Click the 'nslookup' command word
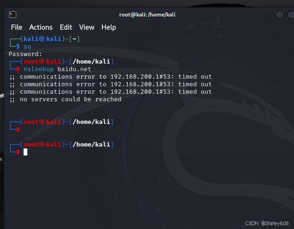 (x=39, y=69)
